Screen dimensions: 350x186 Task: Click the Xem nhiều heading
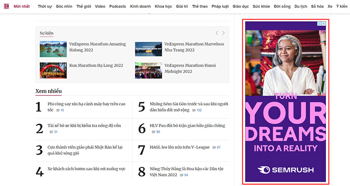pyautogui.click(x=49, y=91)
